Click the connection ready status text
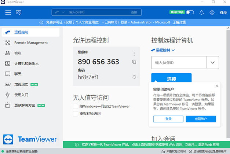This screenshot has height=154, width=230. (x=22, y=151)
